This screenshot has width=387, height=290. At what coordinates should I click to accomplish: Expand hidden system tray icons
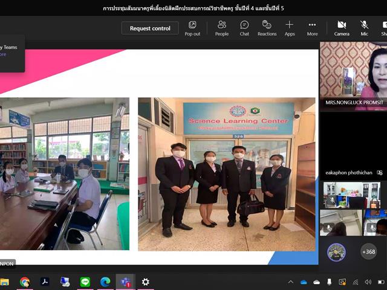[291, 282]
